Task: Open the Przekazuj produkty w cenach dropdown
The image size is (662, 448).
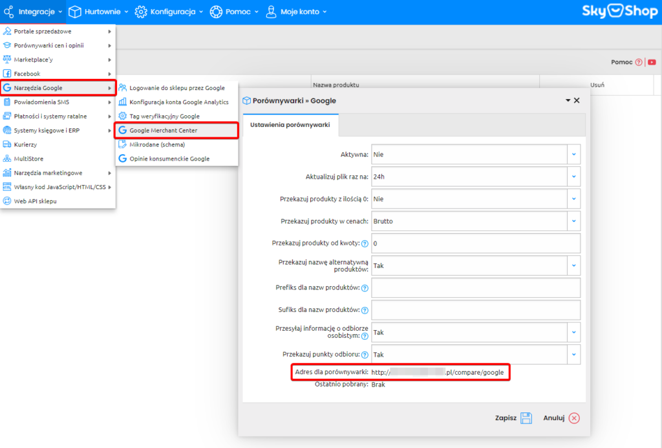Action: 574,221
